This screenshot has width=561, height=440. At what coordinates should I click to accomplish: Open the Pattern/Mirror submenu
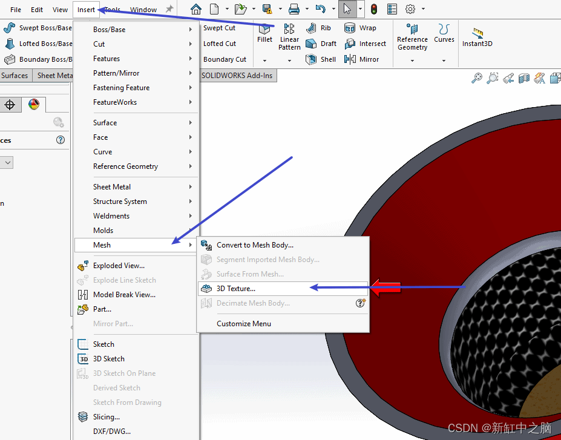136,73
